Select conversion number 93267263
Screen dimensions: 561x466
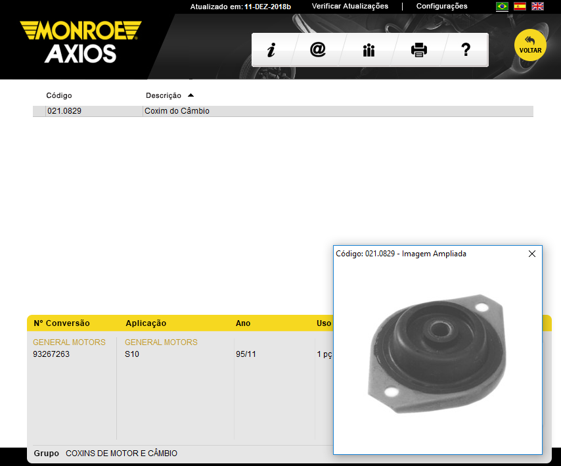tap(51, 354)
